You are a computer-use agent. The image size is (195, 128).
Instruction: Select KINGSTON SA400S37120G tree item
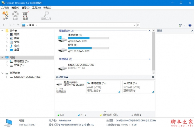point(27,77)
